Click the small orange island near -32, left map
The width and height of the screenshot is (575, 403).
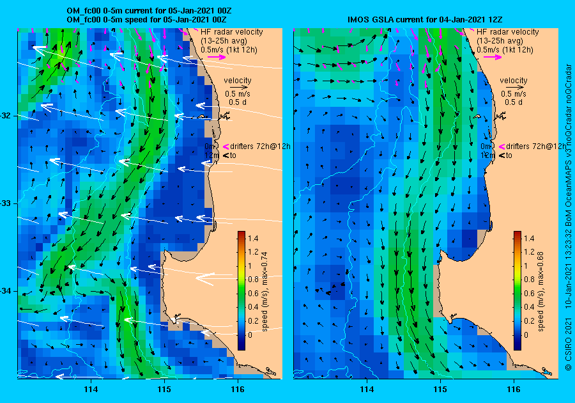[201, 116]
